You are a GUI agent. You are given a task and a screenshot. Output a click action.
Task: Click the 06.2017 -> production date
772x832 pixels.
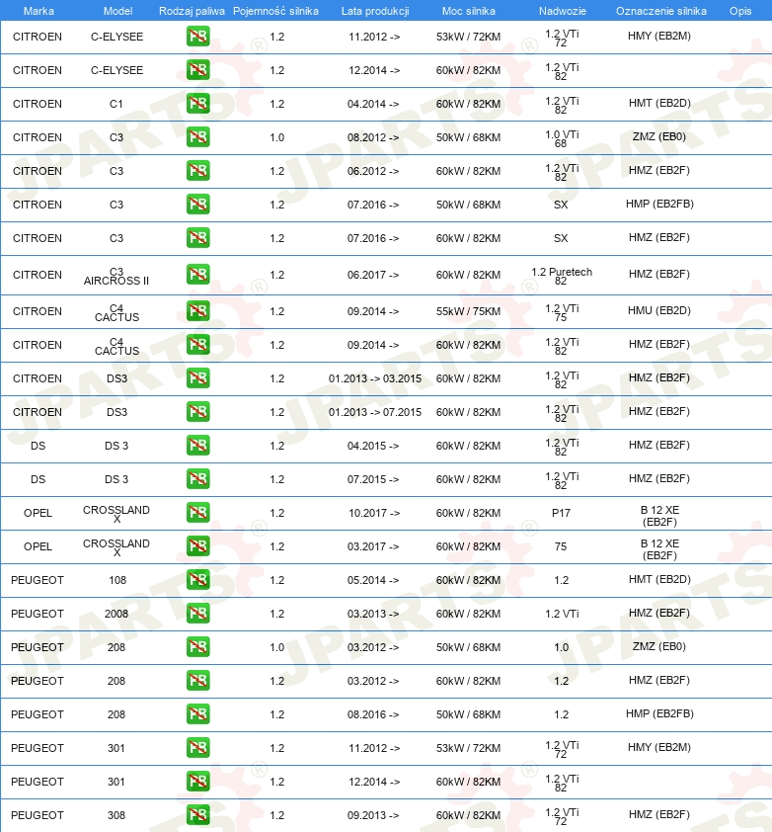click(x=373, y=275)
